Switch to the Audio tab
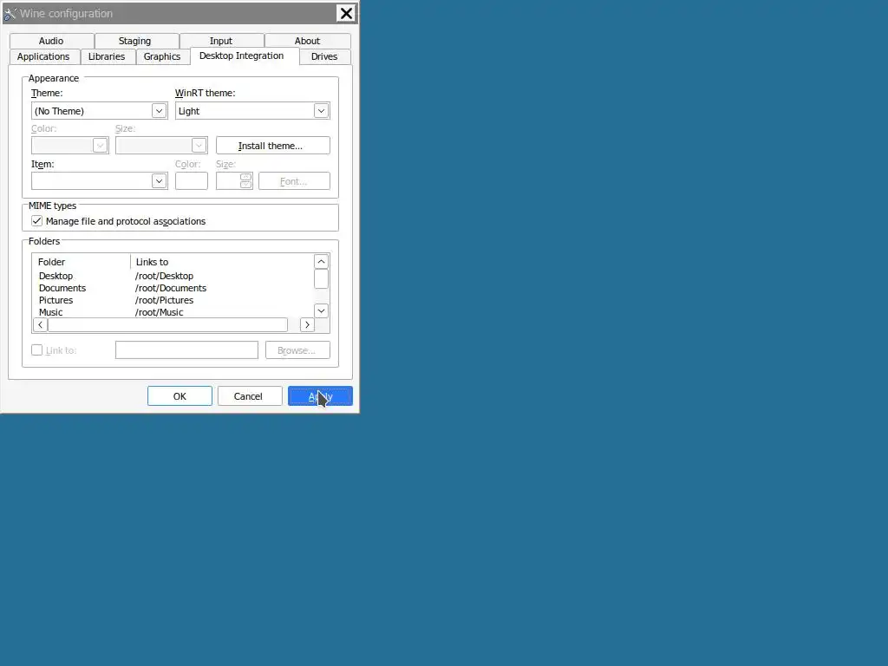 coord(51,41)
